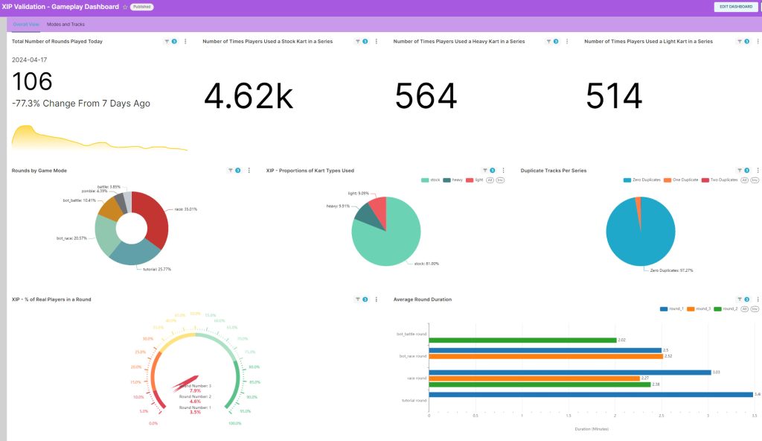Star the dashboard as a favorite
Viewport: 762px width, 441px height.
click(124, 7)
